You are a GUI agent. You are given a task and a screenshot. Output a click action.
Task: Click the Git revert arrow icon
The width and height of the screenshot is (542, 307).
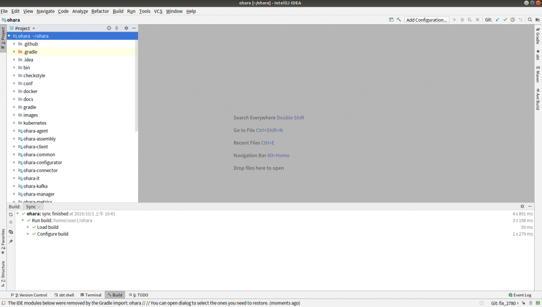point(520,20)
